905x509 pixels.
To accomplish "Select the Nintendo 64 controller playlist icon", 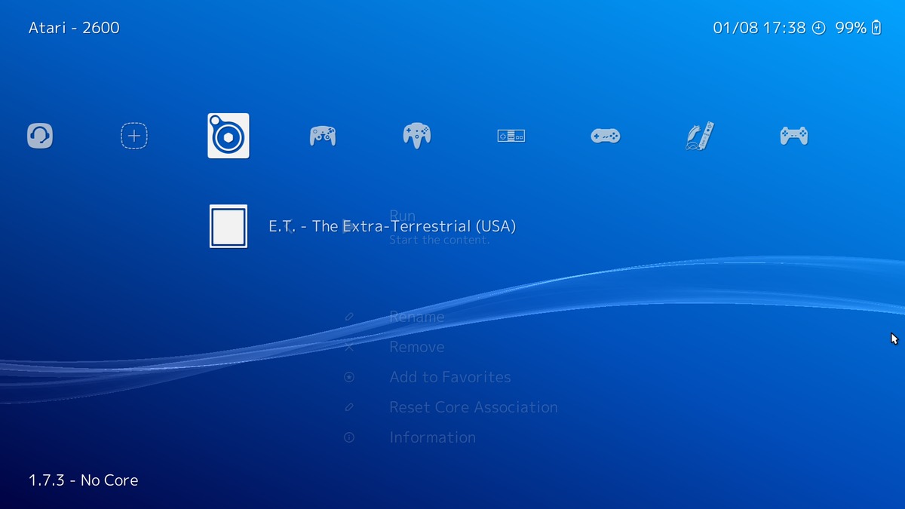I will 417,136.
